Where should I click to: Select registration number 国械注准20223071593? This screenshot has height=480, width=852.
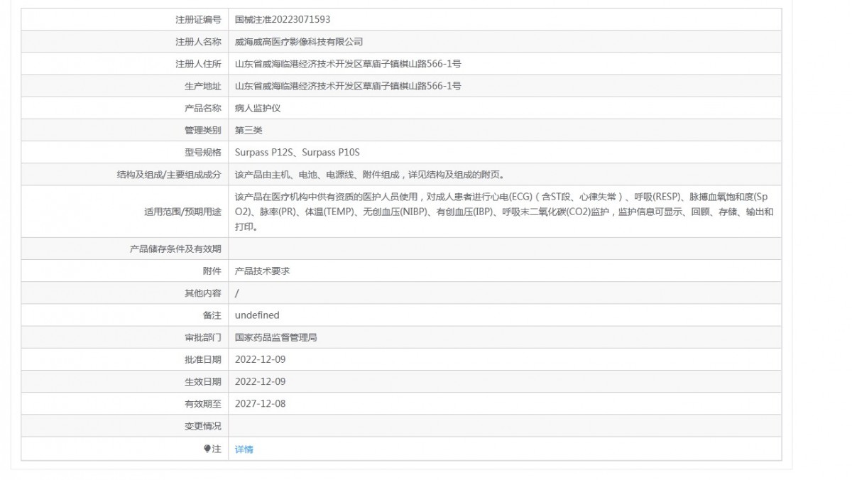(283, 20)
